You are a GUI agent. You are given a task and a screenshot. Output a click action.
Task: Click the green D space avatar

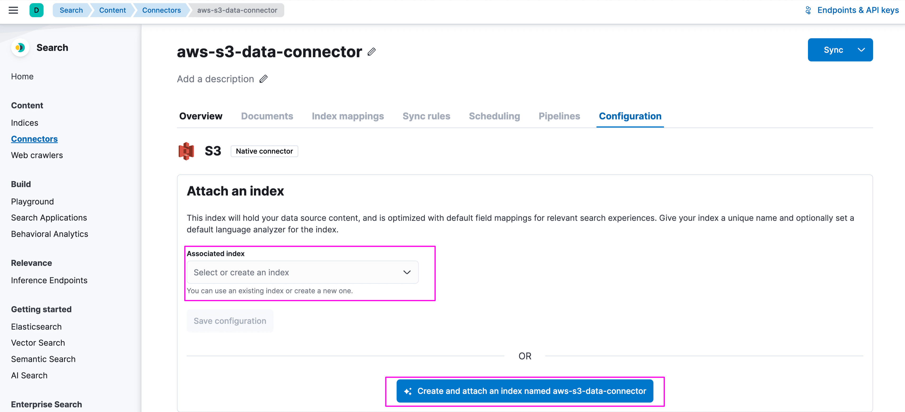pyautogui.click(x=36, y=10)
